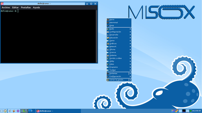Click the Network folder icon

[108, 47]
